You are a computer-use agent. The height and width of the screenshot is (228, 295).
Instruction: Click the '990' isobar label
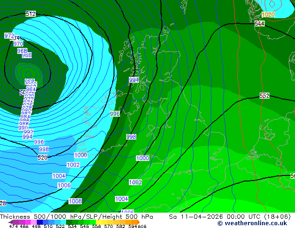pyautogui.click(x=23, y=128)
